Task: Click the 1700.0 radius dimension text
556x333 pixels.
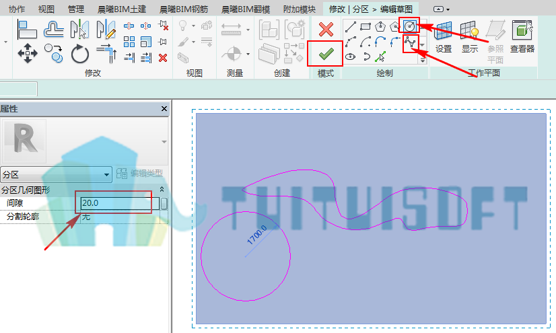Action: click(x=257, y=235)
